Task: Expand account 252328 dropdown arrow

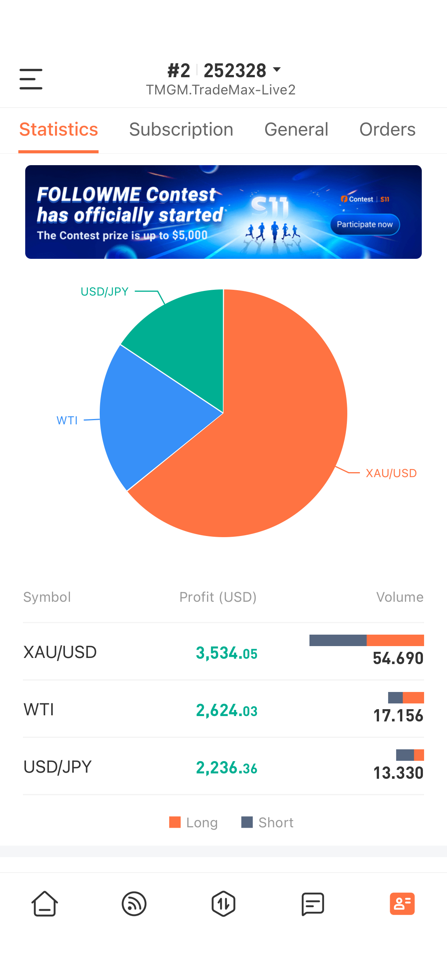Action: point(277,70)
